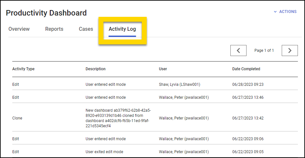The height and width of the screenshot is (158, 305).
Task: Click the 06/28/2023 09:23 date entry
Action: (x=248, y=85)
